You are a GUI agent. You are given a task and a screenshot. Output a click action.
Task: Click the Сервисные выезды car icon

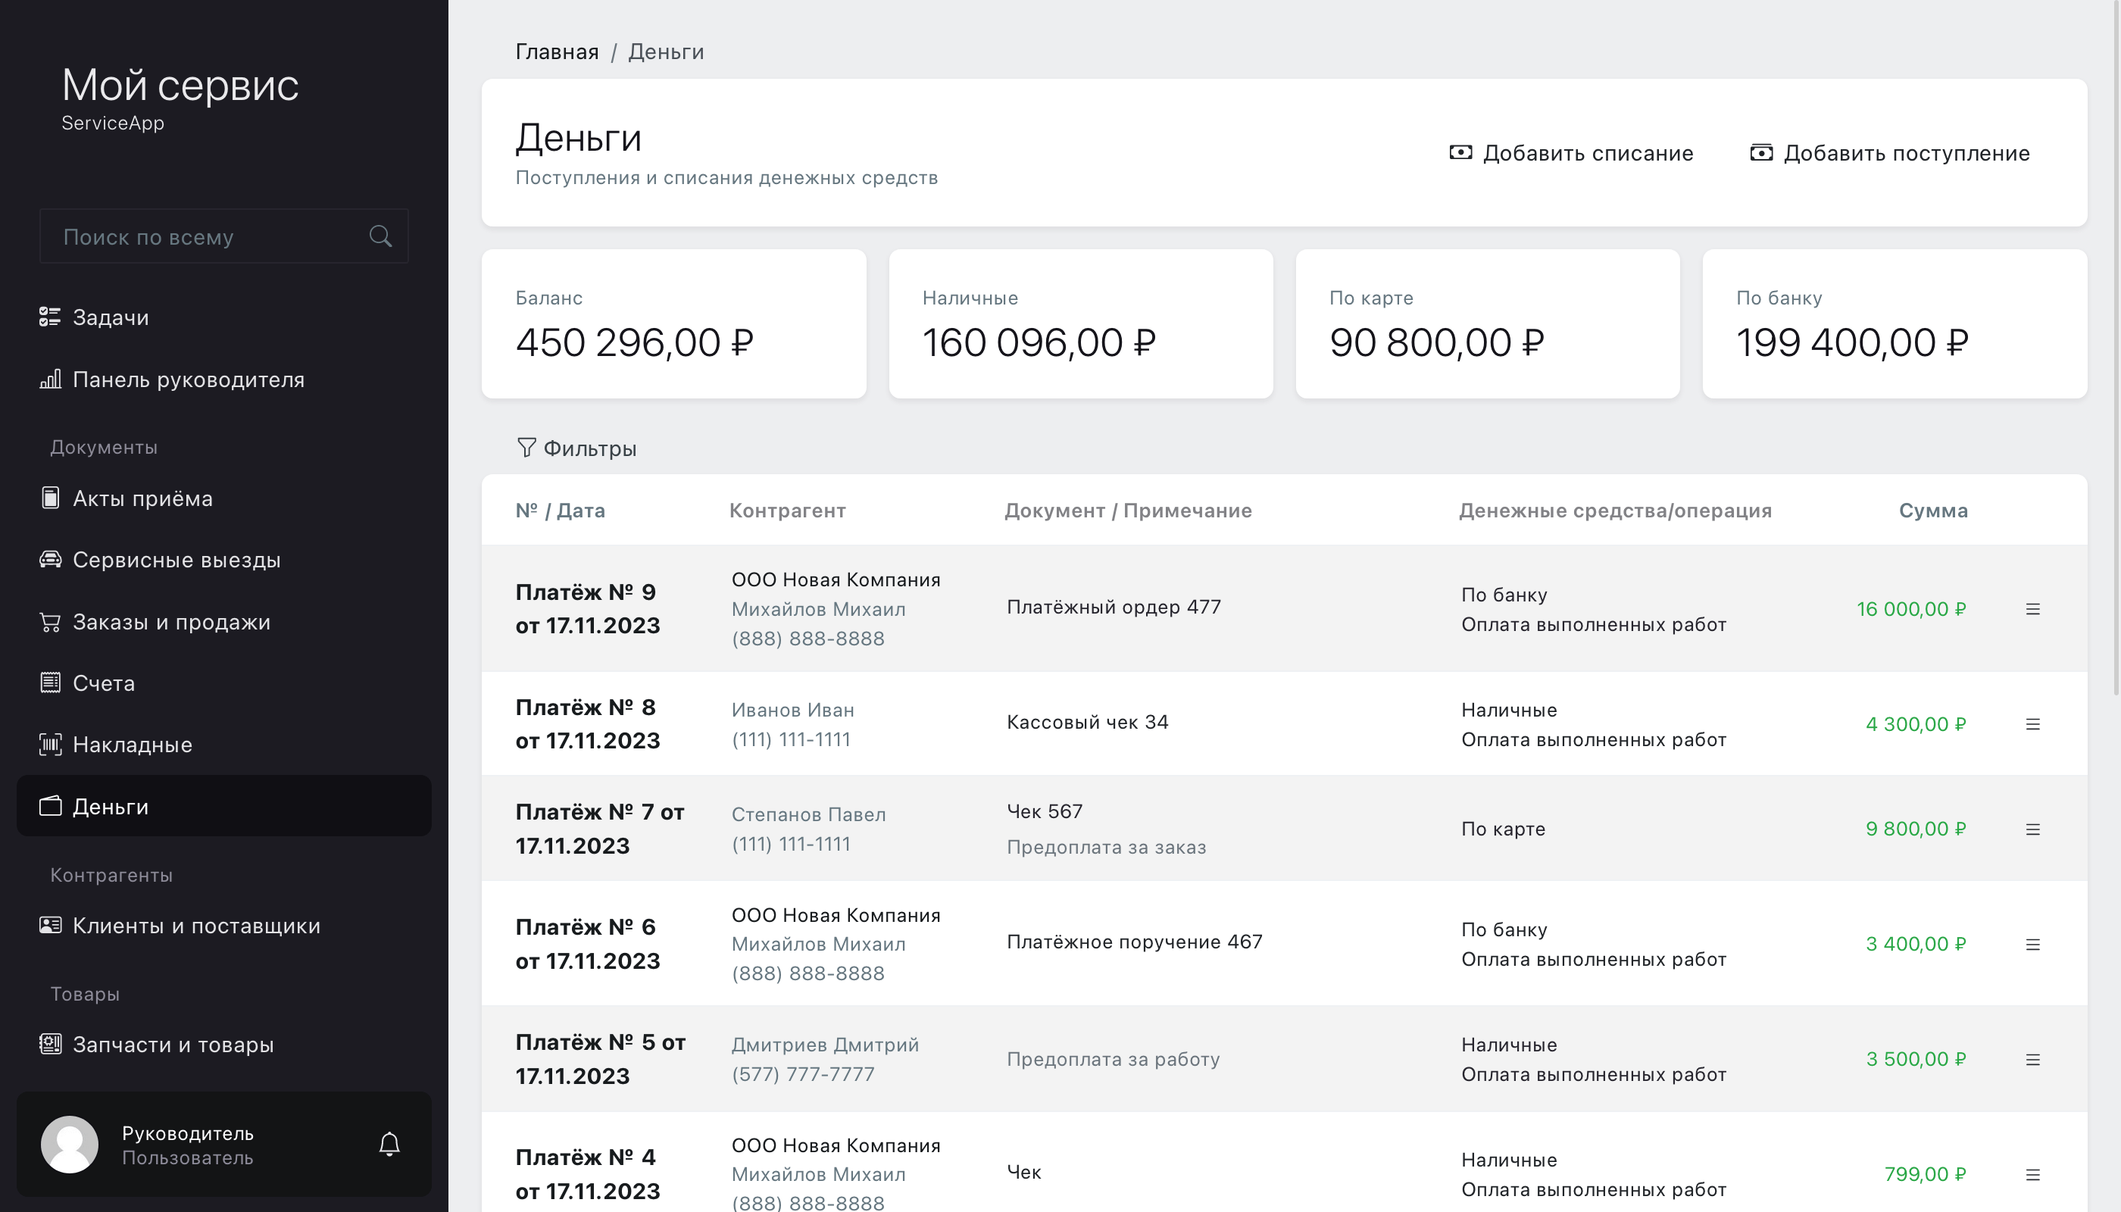pyautogui.click(x=50, y=559)
